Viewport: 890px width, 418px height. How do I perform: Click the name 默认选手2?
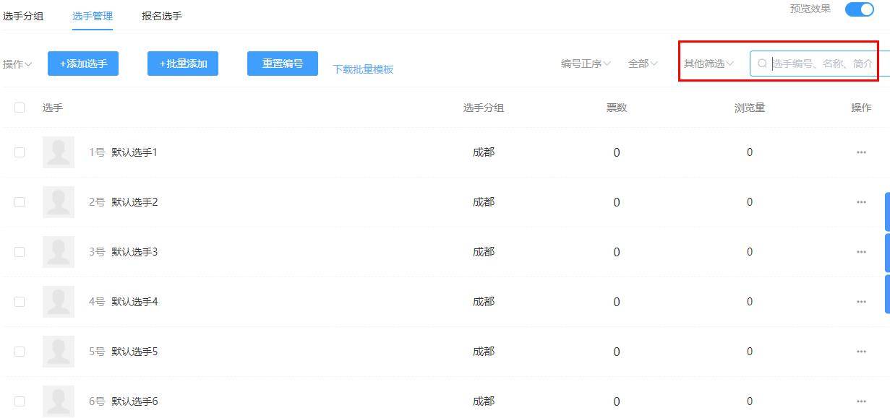pos(134,202)
